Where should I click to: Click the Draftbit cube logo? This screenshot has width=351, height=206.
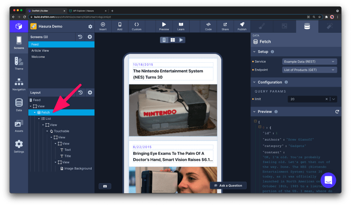tap(19, 26)
